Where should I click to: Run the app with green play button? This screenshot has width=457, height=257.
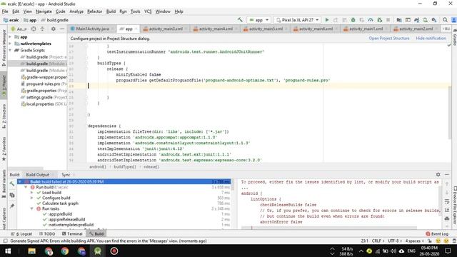click(x=327, y=20)
